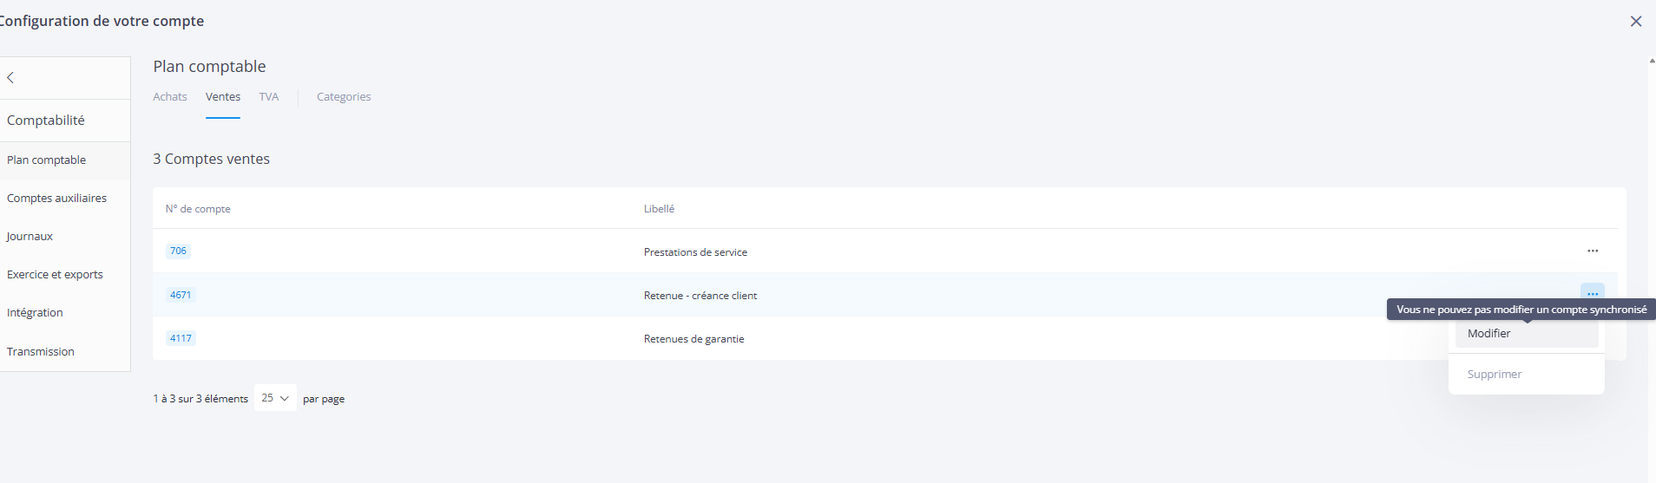Close the account configuration dialog

point(1635,22)
